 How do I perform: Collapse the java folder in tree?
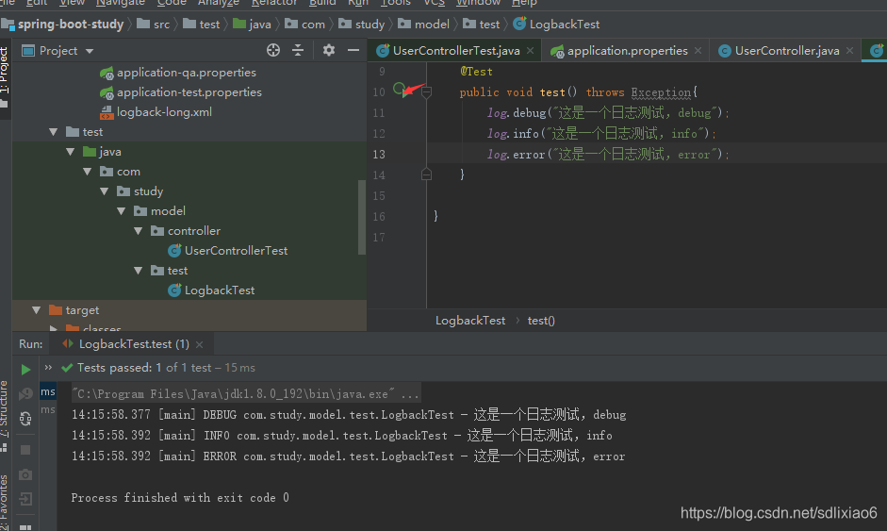[70, 152]
